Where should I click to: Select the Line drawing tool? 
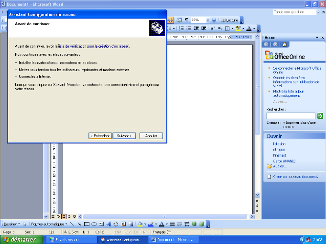click(72, 224)
